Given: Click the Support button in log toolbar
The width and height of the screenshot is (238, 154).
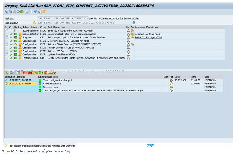Looking at the screenshot, I should (50, 73).
